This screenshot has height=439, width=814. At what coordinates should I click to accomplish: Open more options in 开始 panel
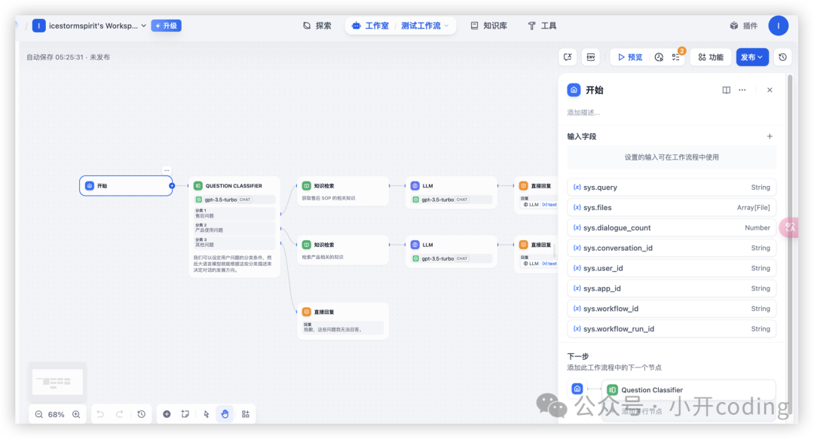click(742, 90)
